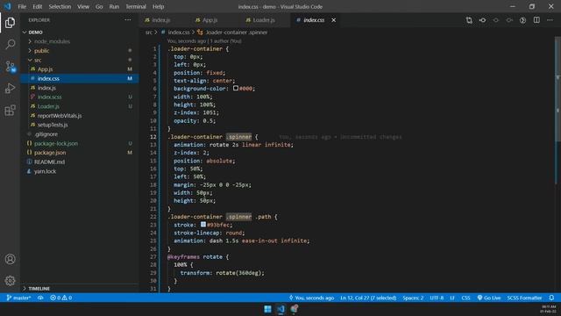Click notifications bell in status bar
561x316 pixels.
coord(551,298)
